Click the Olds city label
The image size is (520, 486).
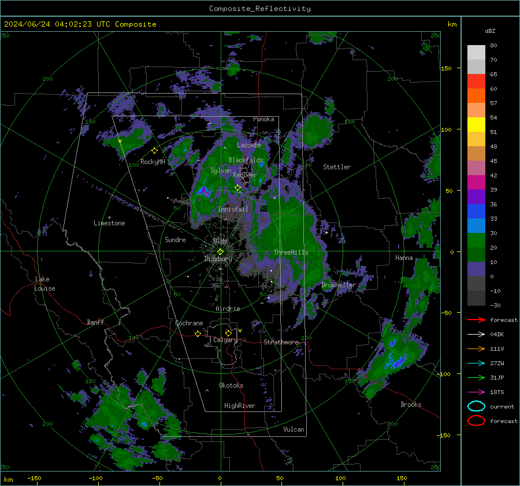220,241
